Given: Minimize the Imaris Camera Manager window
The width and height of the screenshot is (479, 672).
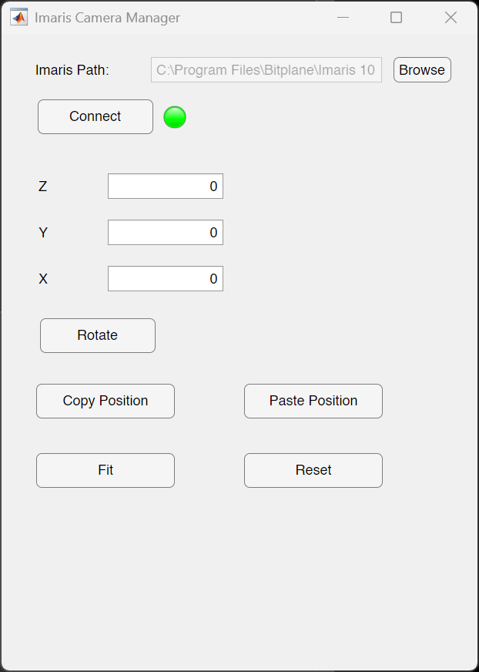Looking at the screenshot, I should click(343, 18).
